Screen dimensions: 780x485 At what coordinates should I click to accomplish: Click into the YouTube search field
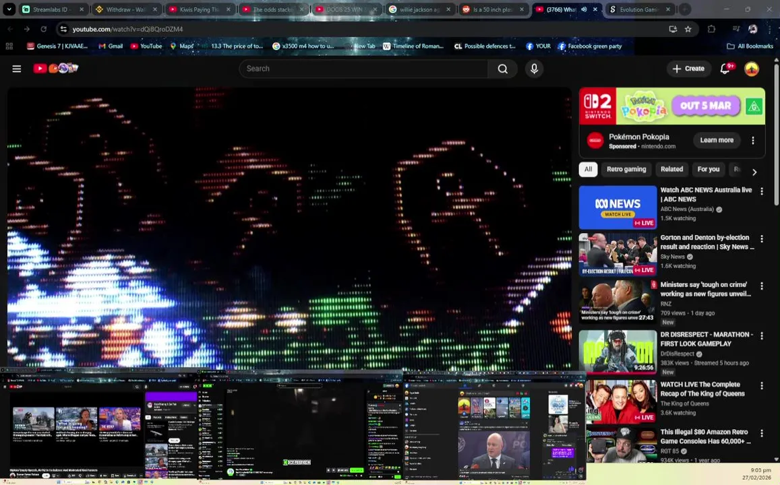(363, 69)
